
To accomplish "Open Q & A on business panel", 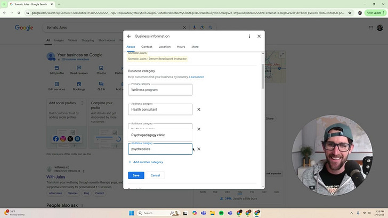I will click(x=101, y=87).
